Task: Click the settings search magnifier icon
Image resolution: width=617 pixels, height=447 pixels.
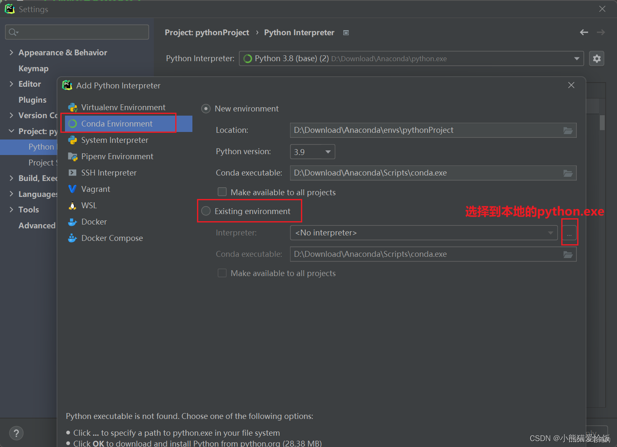Action: 13,32
